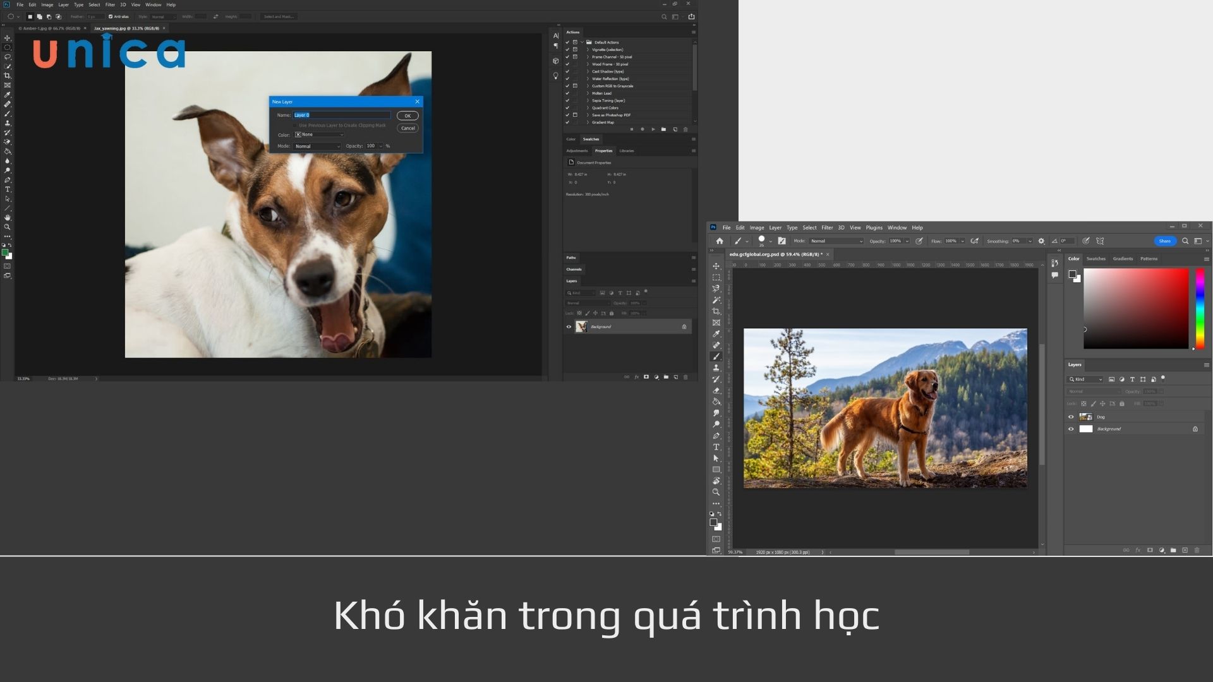
Task: Hide the Dog layer
Action: [1071, 417]
